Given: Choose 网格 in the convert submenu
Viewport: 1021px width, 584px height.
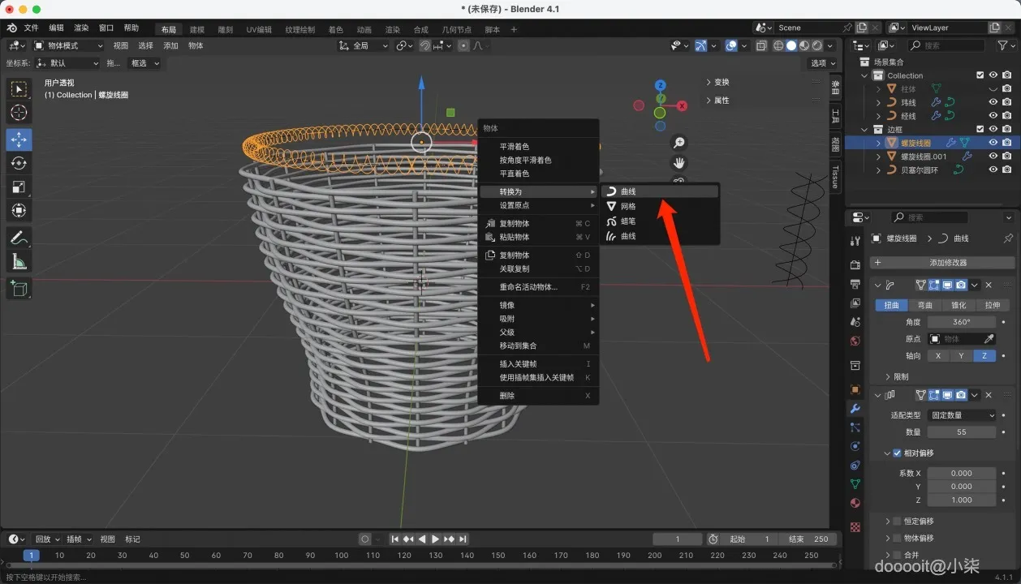Looking at the screenshot, I should [628, 207].
